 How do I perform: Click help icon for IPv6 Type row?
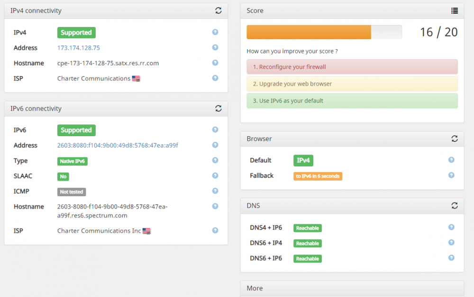click(x=215, y=160)
